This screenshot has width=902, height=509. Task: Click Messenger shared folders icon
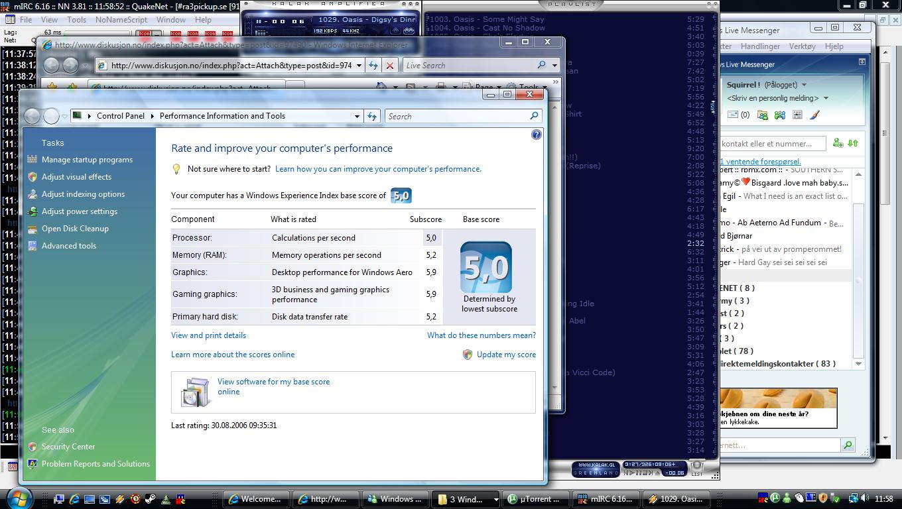click(763, 115)
